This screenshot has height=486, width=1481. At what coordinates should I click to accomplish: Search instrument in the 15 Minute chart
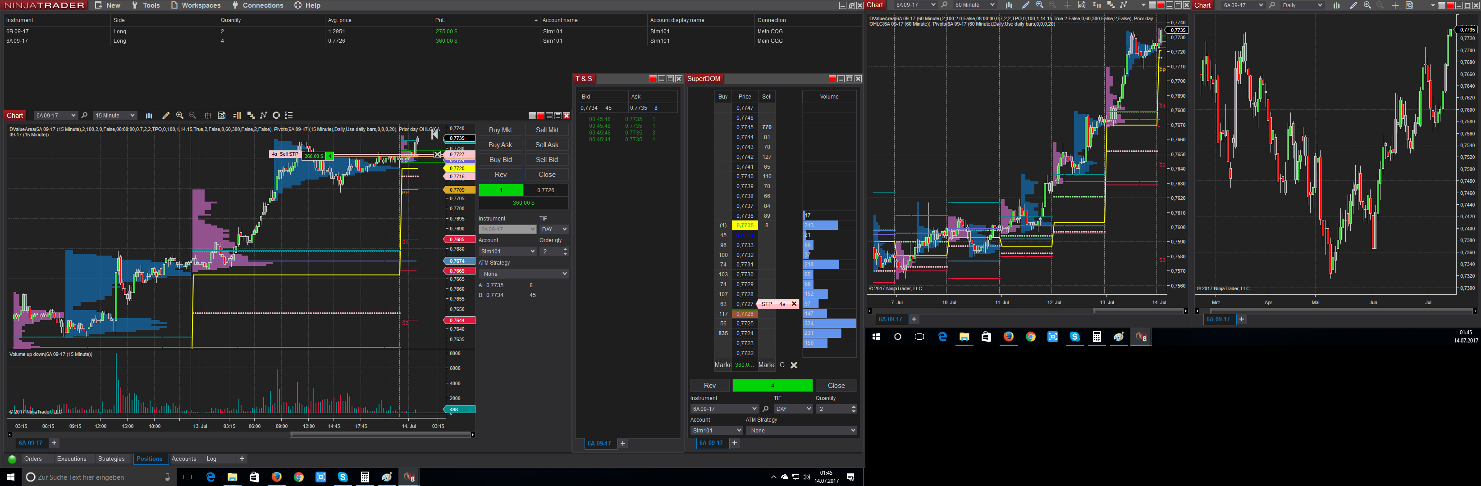(85, 115)
